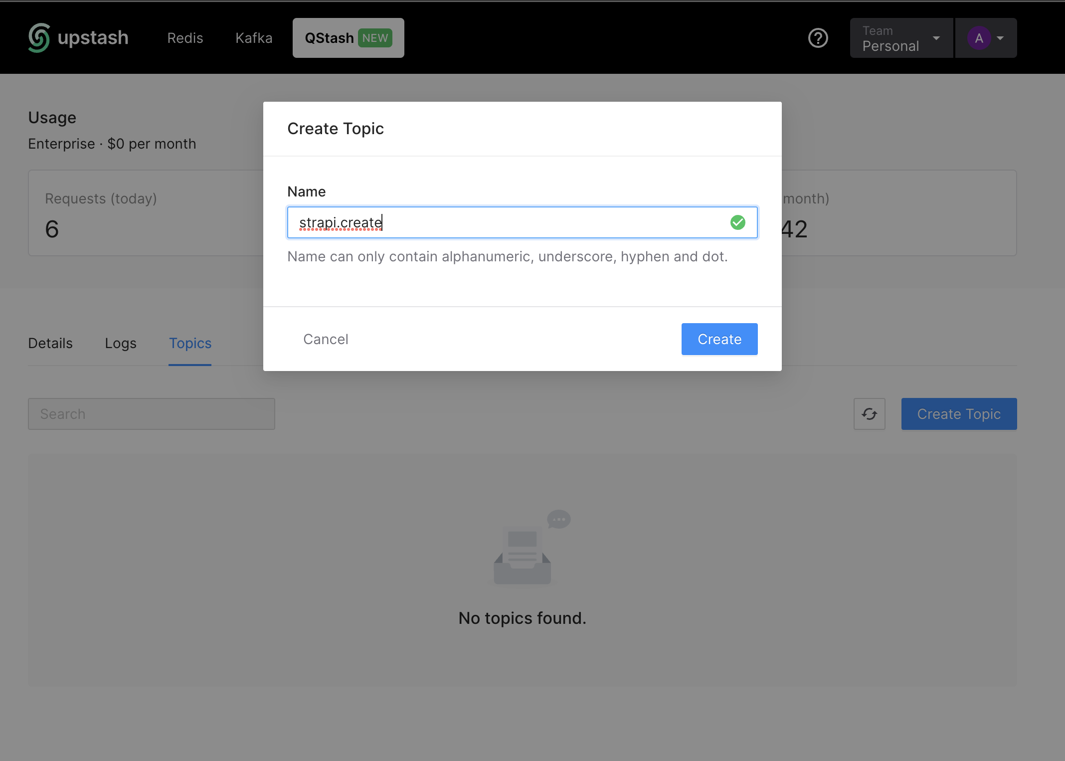
Task: Open the user account dropdown arrow
Action: click(x=1000, y=38)
